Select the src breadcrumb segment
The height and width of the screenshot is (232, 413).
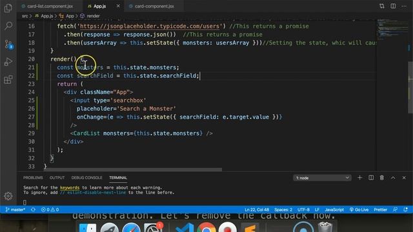tap(25, 16)
